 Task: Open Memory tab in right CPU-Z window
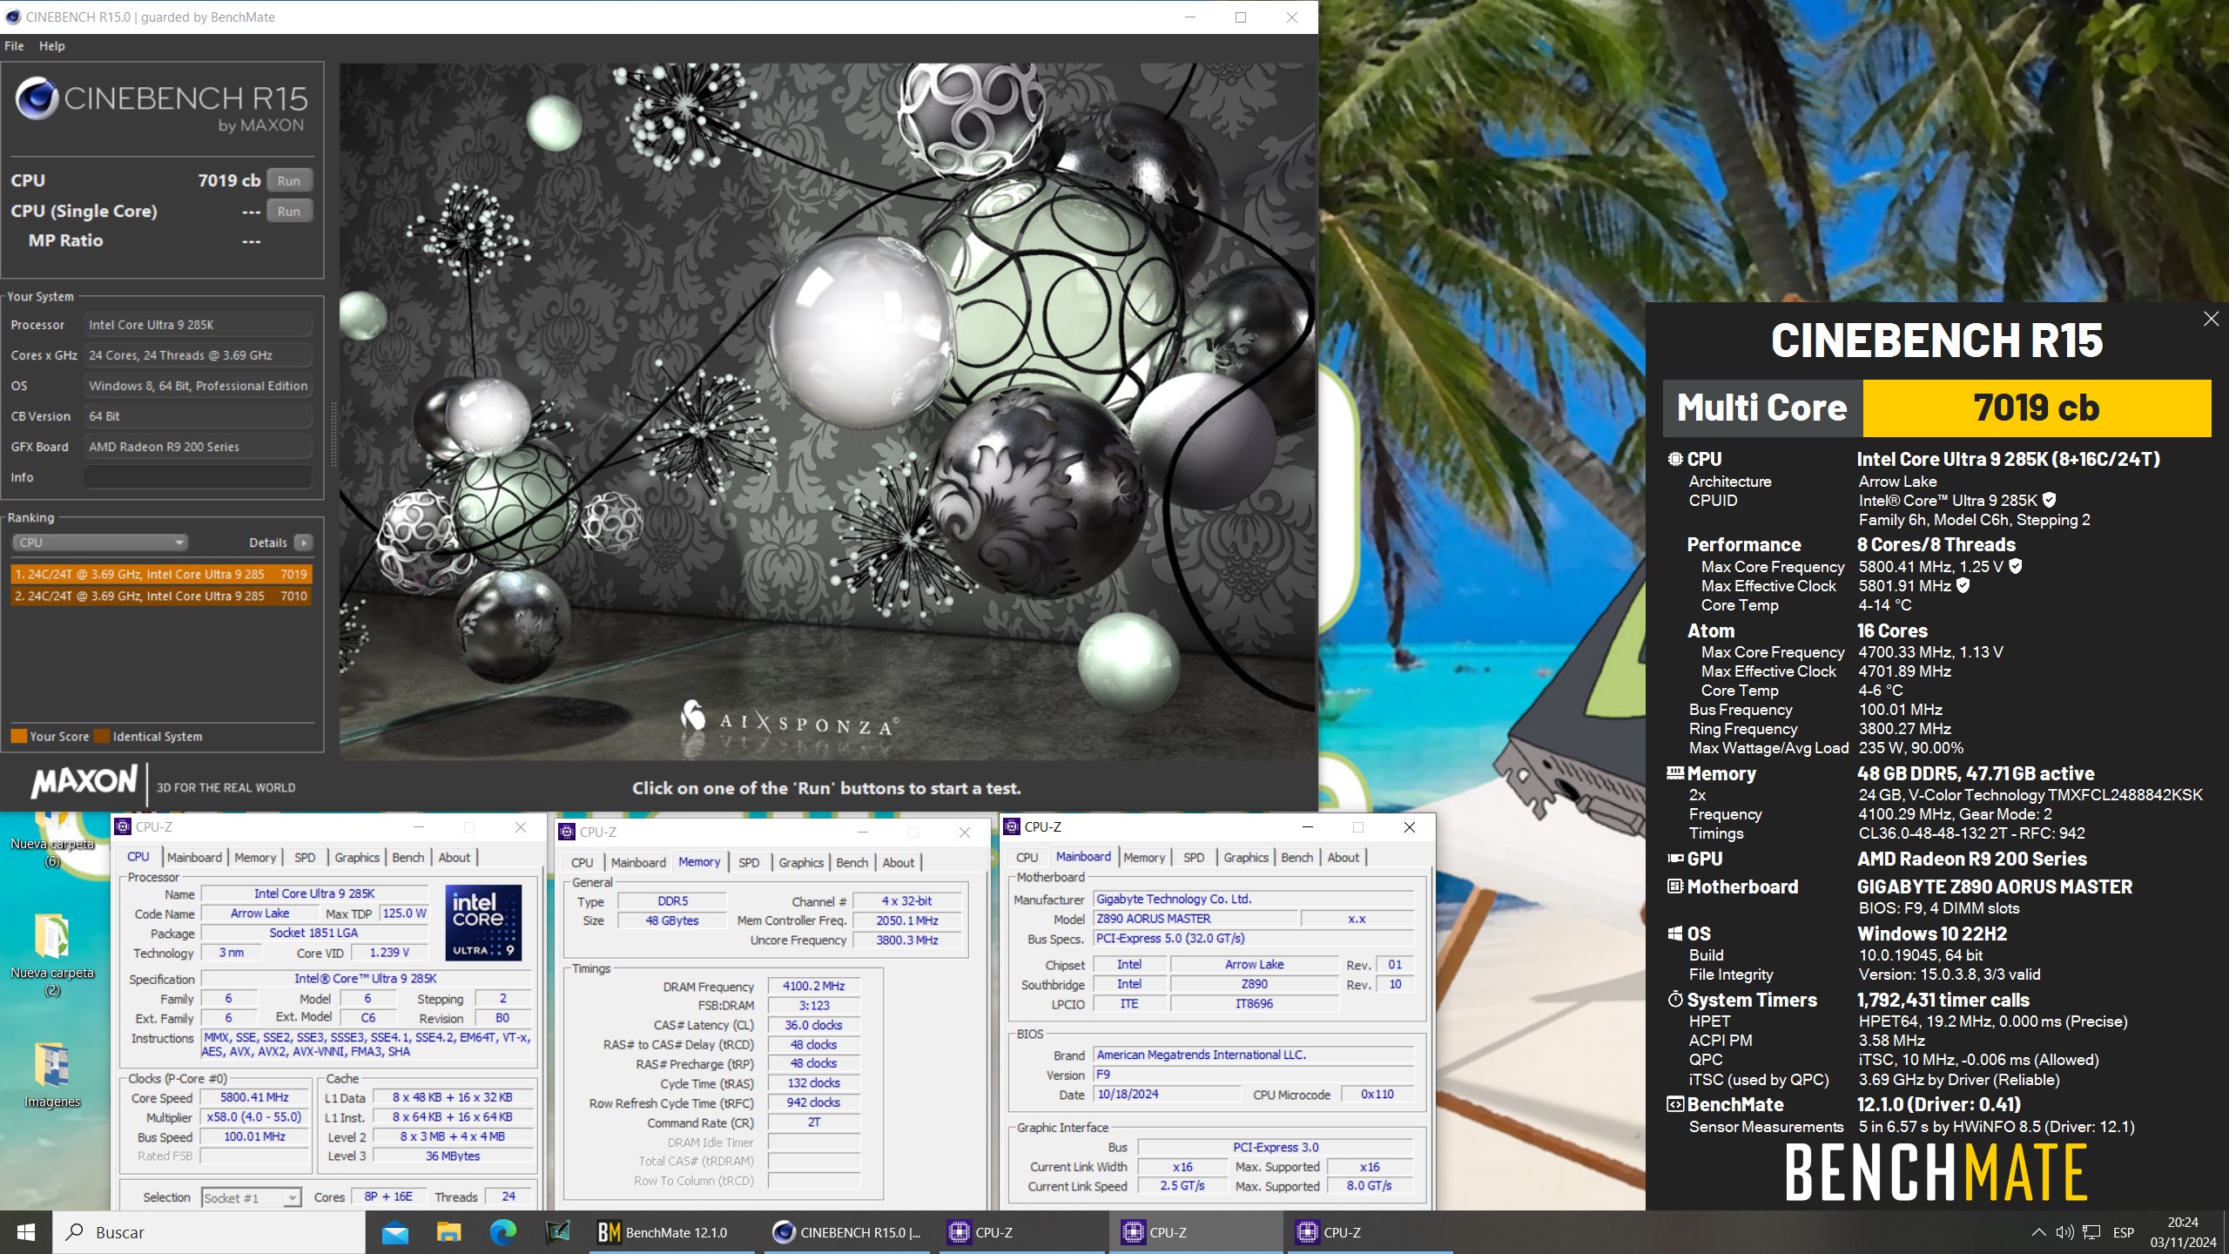[x=1143, y=857]
